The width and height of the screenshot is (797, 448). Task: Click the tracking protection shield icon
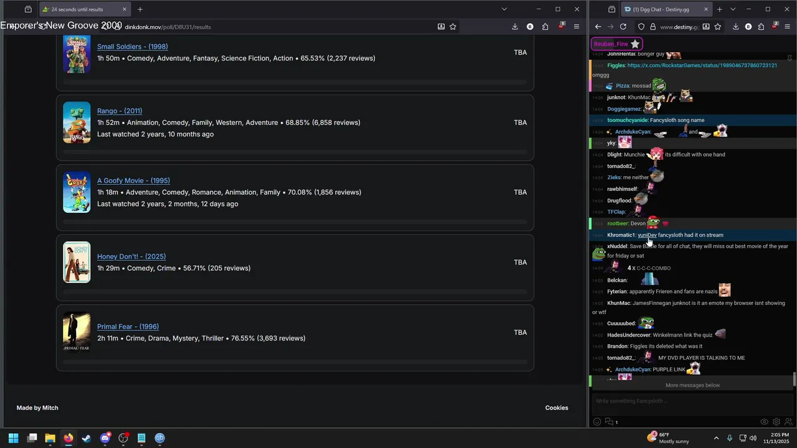click(x=641, y=27)
